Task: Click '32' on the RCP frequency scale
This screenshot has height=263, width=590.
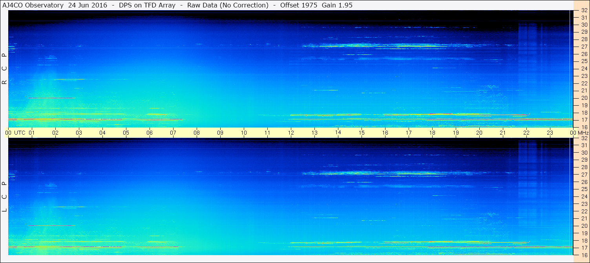Action: [x=584, y=10]
